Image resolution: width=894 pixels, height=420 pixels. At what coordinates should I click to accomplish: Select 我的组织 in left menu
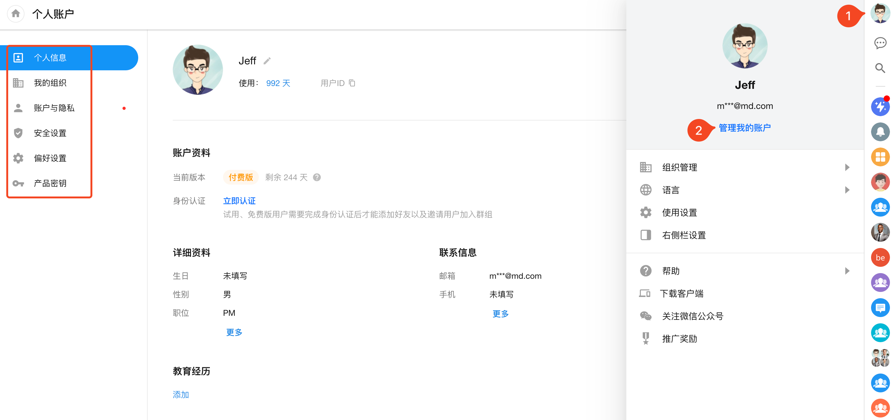click(50, 83)
